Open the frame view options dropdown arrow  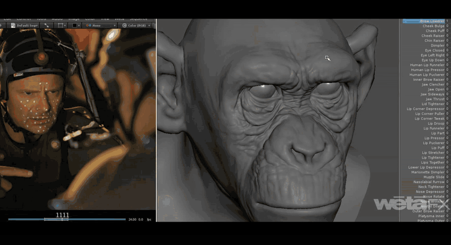65,25
